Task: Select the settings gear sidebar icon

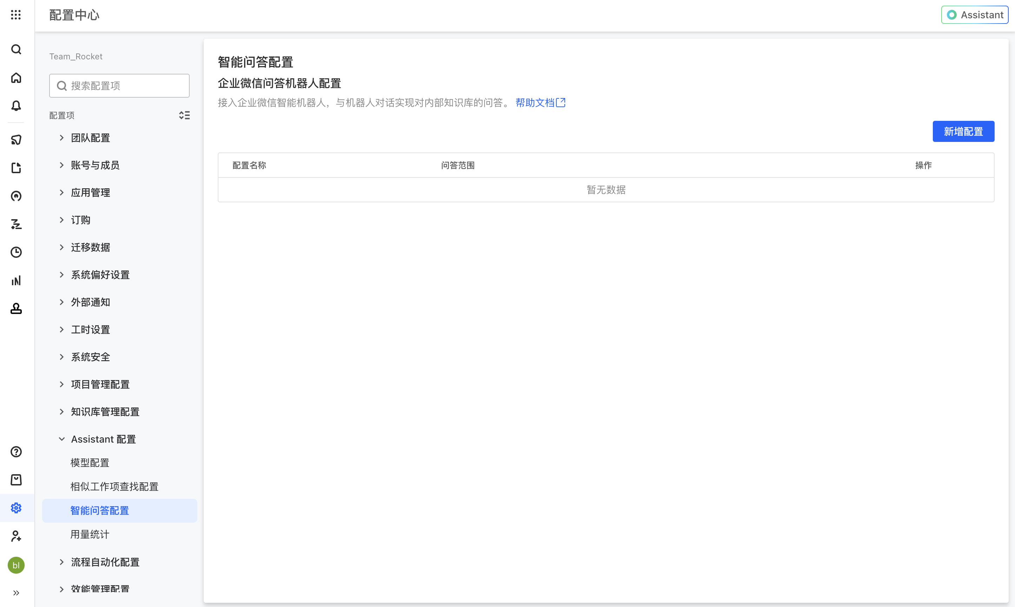Action: point(16,508)
